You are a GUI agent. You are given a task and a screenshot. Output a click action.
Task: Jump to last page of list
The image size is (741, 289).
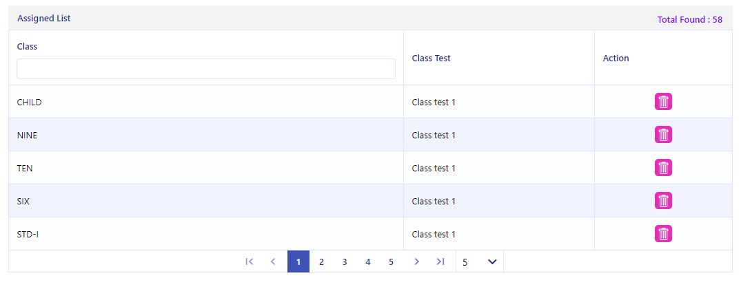[440, 261]
